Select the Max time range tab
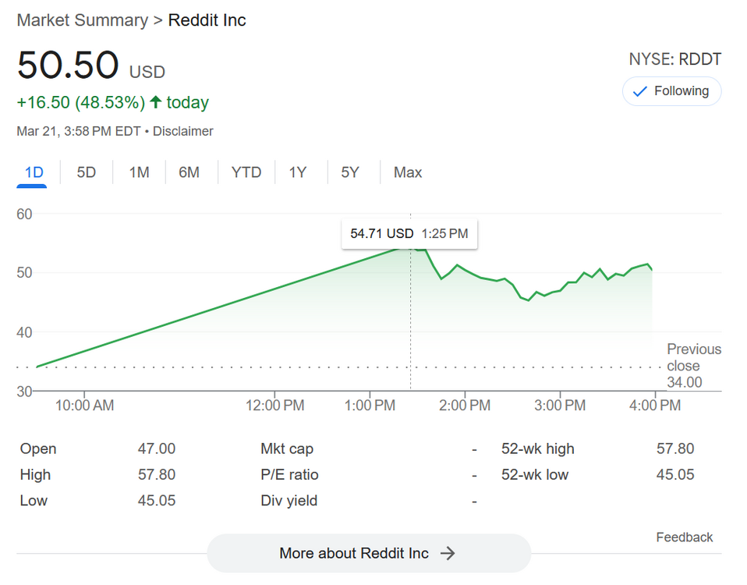Viewport: 747px width, 585px height. pos(408,172)
